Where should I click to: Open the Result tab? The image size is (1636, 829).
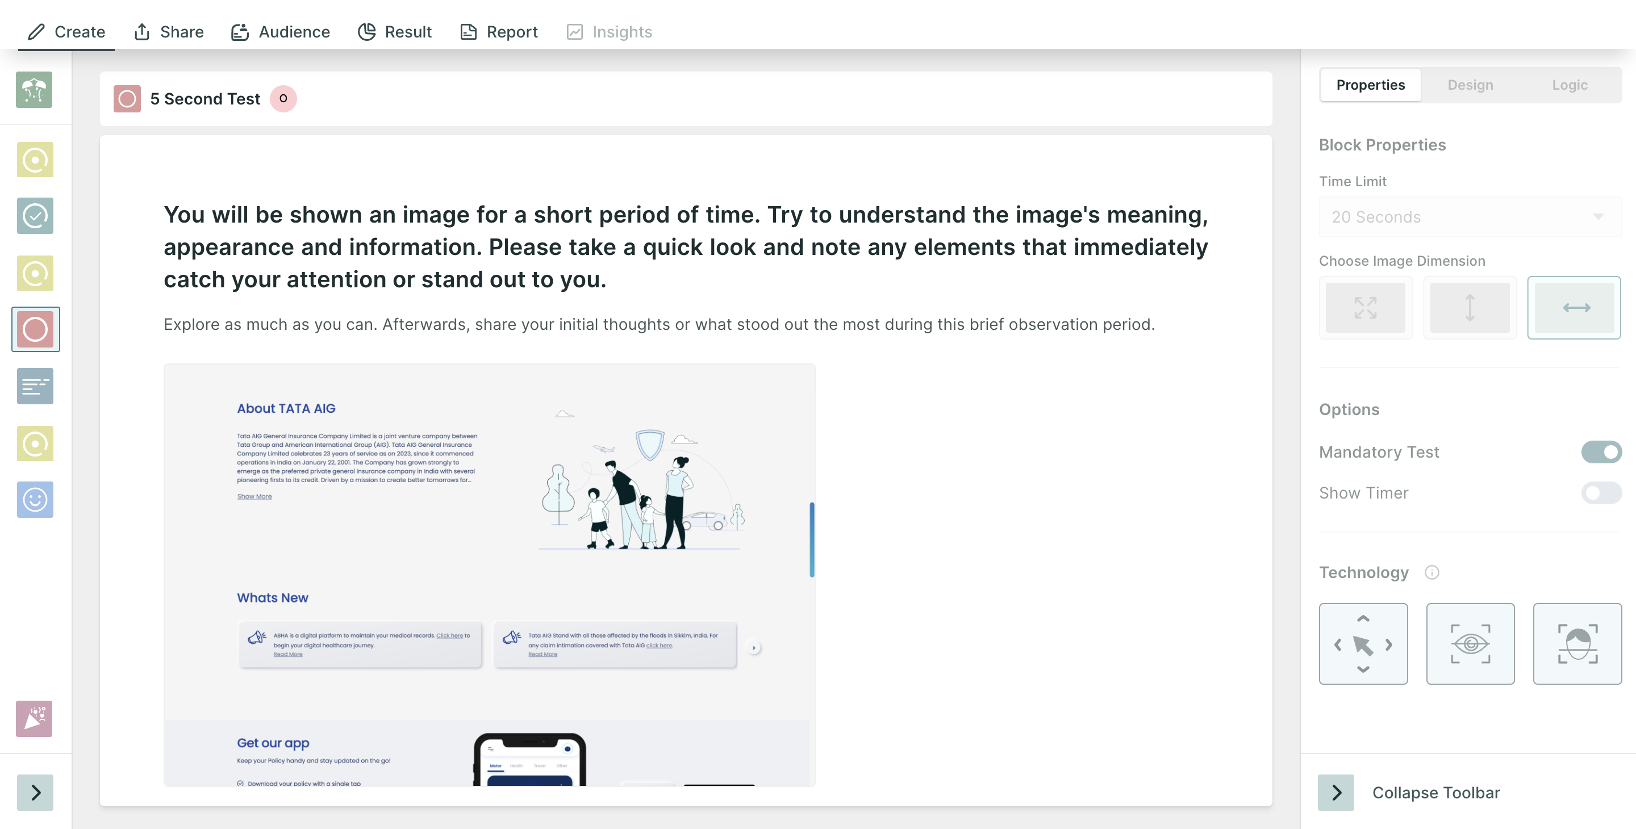[x=394, y=32]
